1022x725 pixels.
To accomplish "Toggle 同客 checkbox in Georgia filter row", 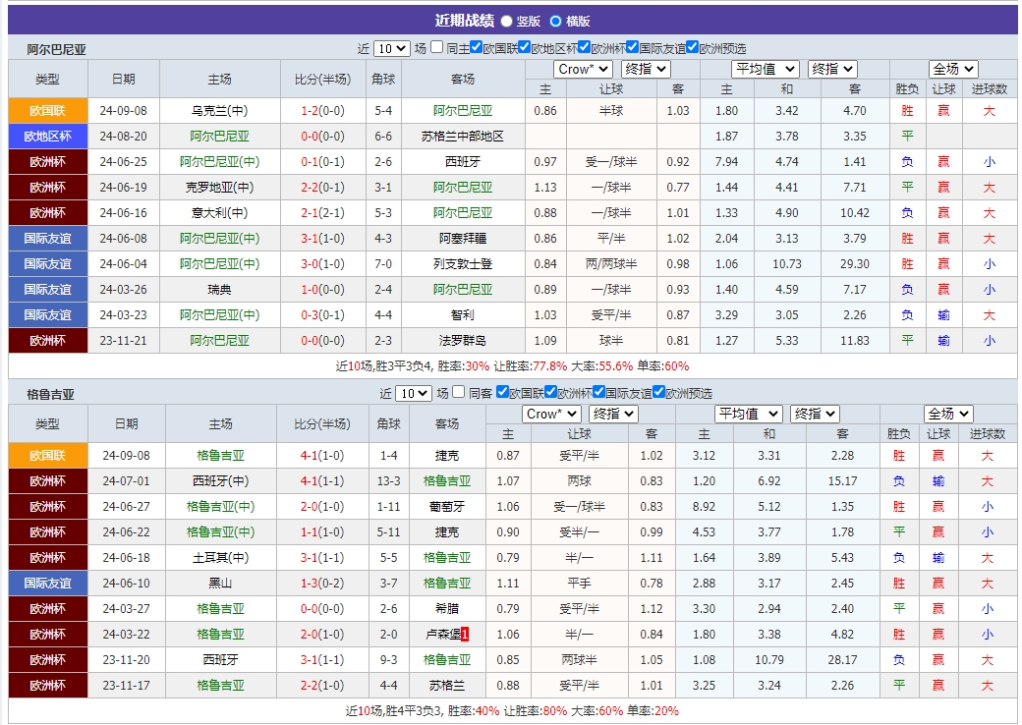I will [459, 393].
